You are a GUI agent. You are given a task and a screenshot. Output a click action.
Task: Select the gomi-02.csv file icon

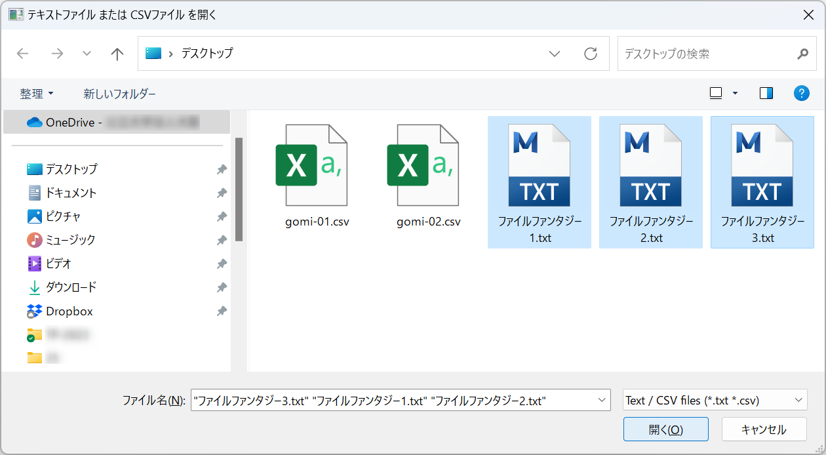click(423, 166)
